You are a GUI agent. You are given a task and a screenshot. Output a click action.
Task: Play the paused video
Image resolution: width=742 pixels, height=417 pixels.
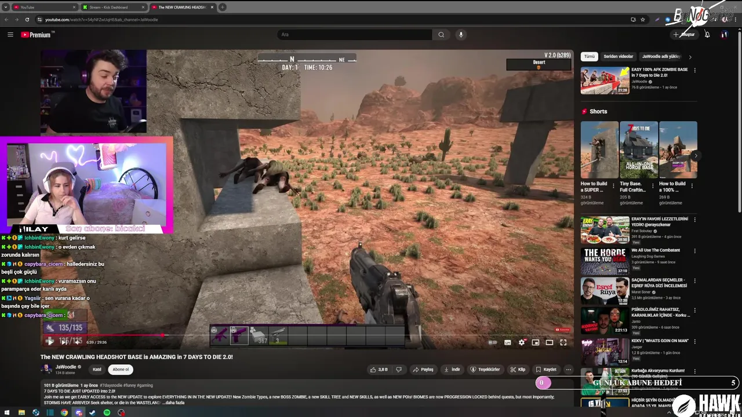(50, 342)
